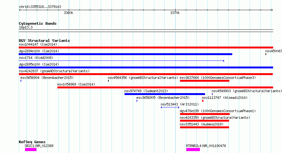This screenshot has height=153, width=282.
Task: Select the nsv4243350 gnomAD red variant bar
Action: 204,121
